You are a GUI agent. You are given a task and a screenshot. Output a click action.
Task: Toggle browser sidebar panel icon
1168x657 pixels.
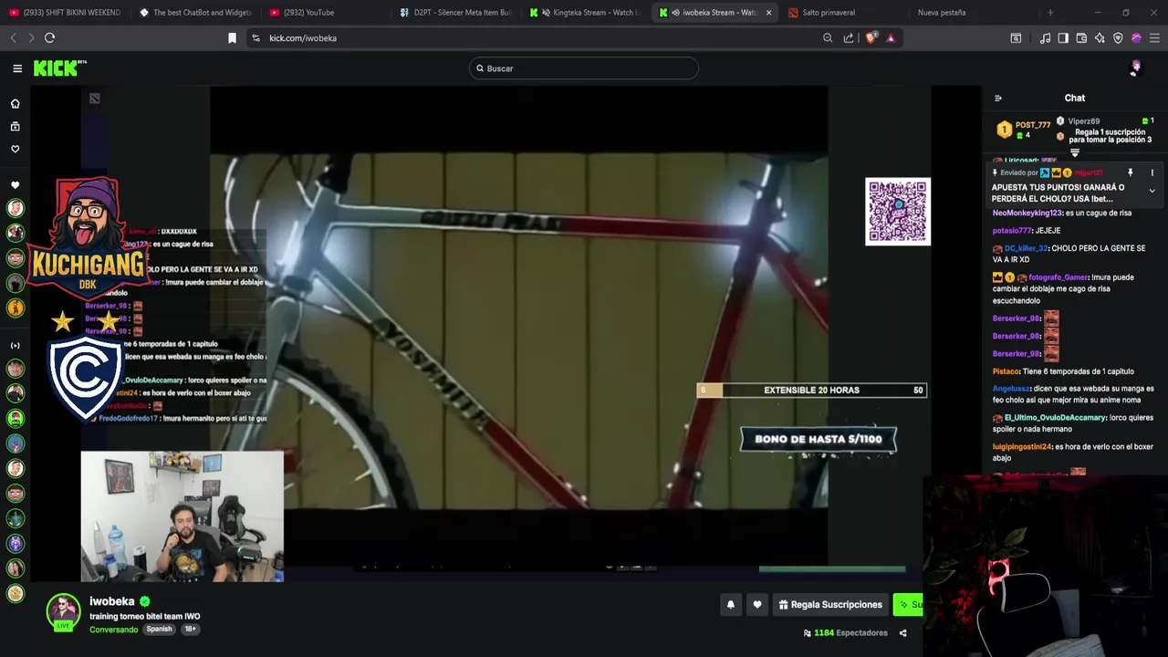1063,37
